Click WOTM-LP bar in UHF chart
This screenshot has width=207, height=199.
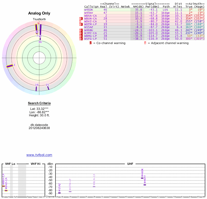(x=70, y=191)
